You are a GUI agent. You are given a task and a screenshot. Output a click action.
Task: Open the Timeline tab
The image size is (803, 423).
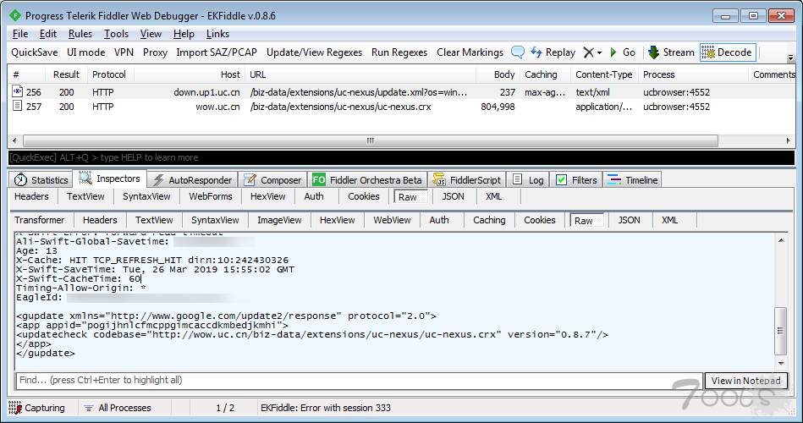(632, 180)
